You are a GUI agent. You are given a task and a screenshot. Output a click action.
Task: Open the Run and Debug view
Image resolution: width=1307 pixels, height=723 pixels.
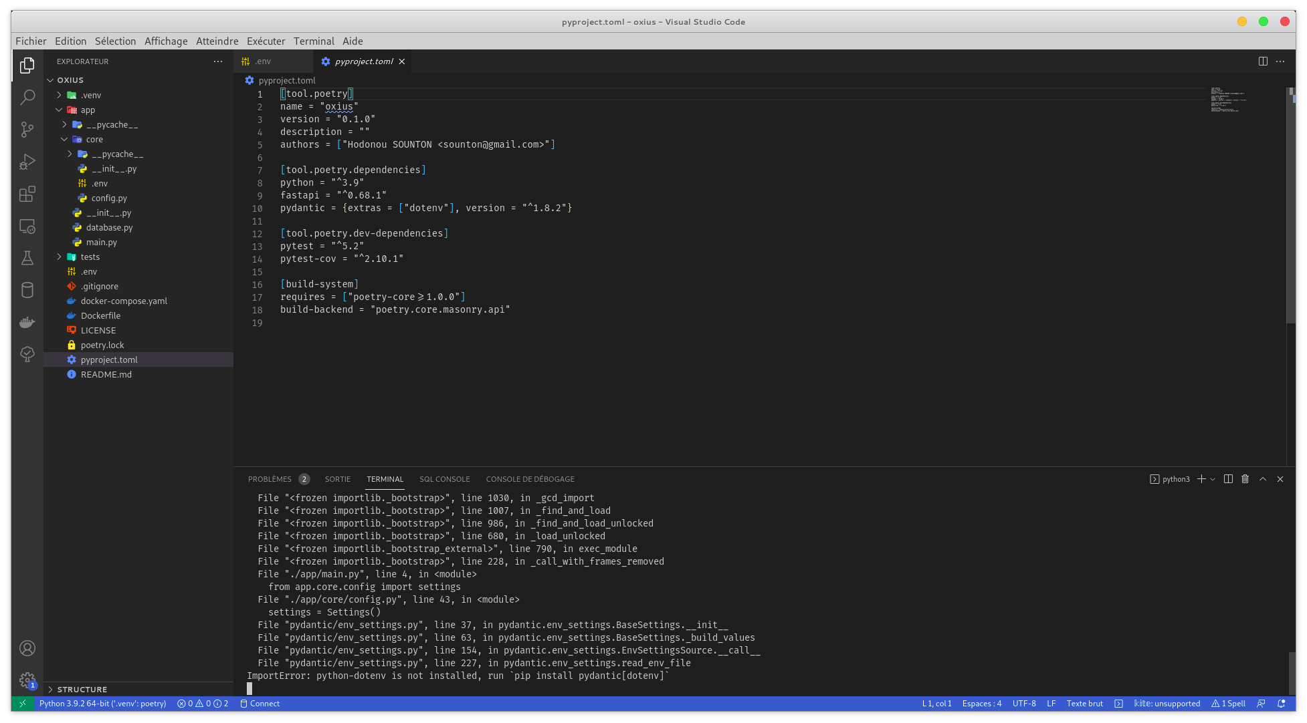coord(27,162)
